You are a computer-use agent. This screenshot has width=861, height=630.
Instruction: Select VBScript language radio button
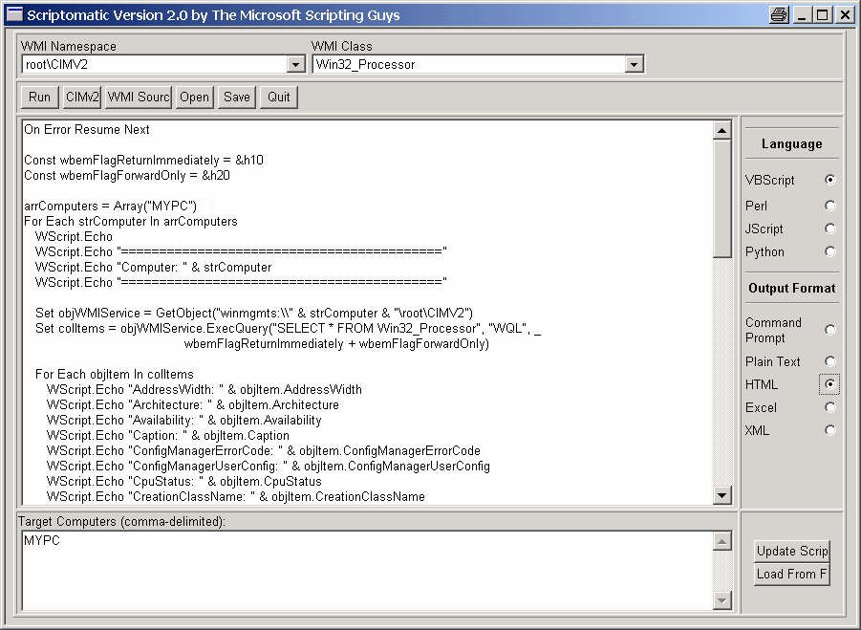(x=829, y=180)
